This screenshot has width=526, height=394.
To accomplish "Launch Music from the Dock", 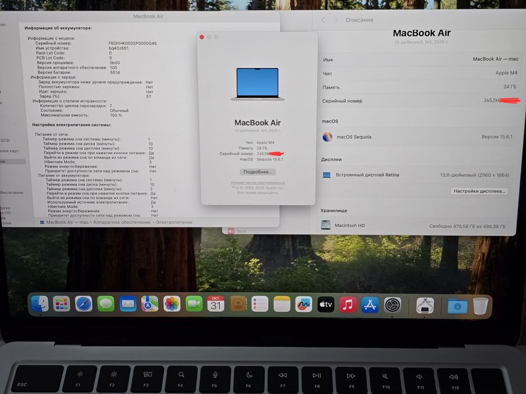I will tap(348, 305).
